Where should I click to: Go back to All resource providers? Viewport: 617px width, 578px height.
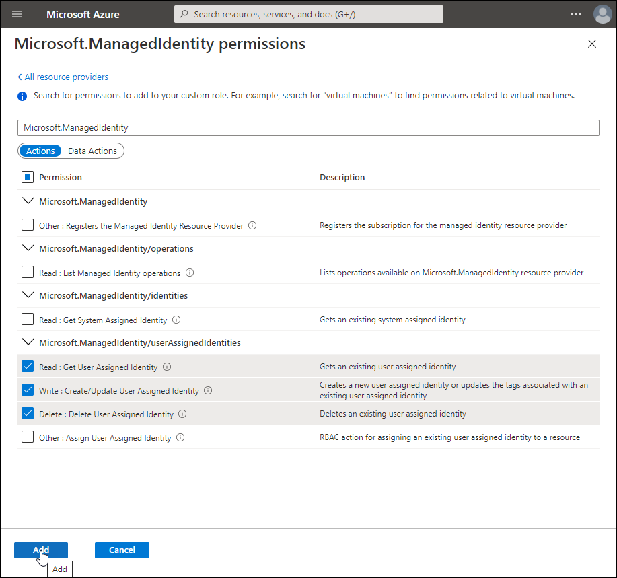click(63, 77)
